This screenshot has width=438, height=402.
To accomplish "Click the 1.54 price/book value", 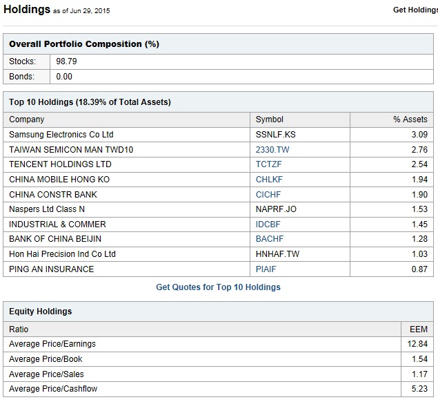I will pyautogui.click(x=419, y=359).
